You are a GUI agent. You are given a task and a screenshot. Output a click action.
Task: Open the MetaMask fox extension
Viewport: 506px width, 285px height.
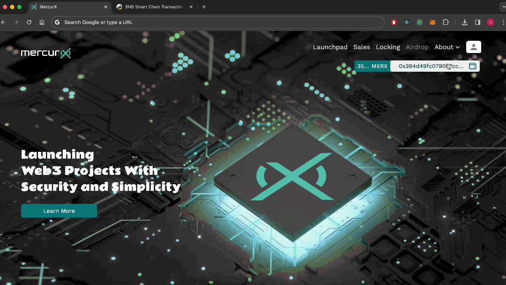432,22
